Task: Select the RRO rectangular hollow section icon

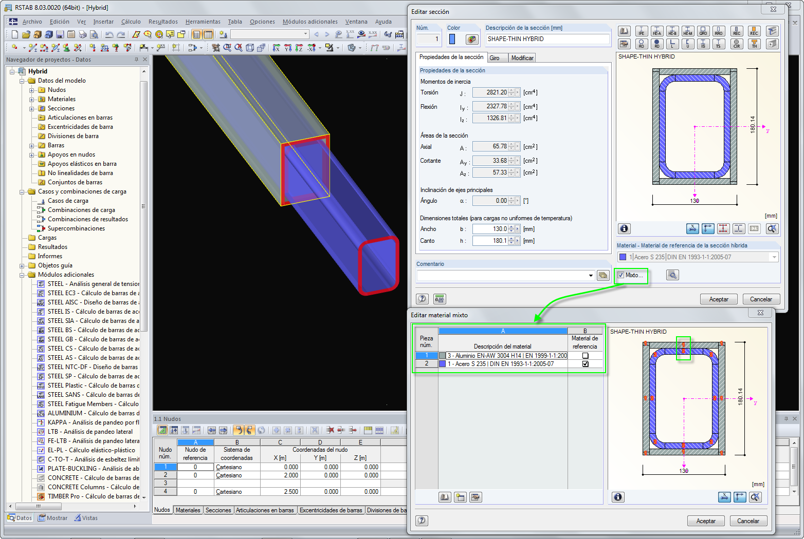Action: [719, 31]
